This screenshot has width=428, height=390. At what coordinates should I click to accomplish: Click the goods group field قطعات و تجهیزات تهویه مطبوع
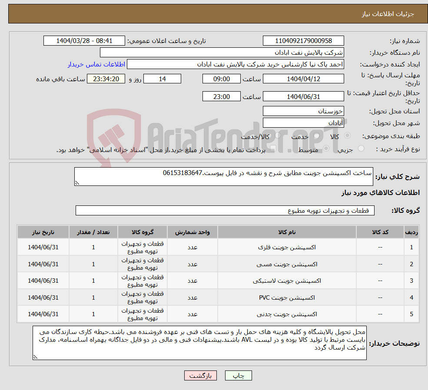(x=225, y=211)
